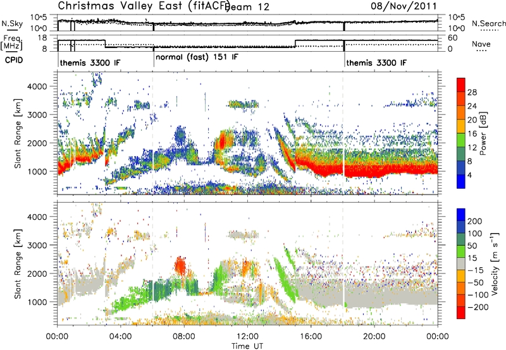Click the '100' value on the velocity scale
This screenshot has height=350, width=506.
pyautogui.click(x=475, y=234)
